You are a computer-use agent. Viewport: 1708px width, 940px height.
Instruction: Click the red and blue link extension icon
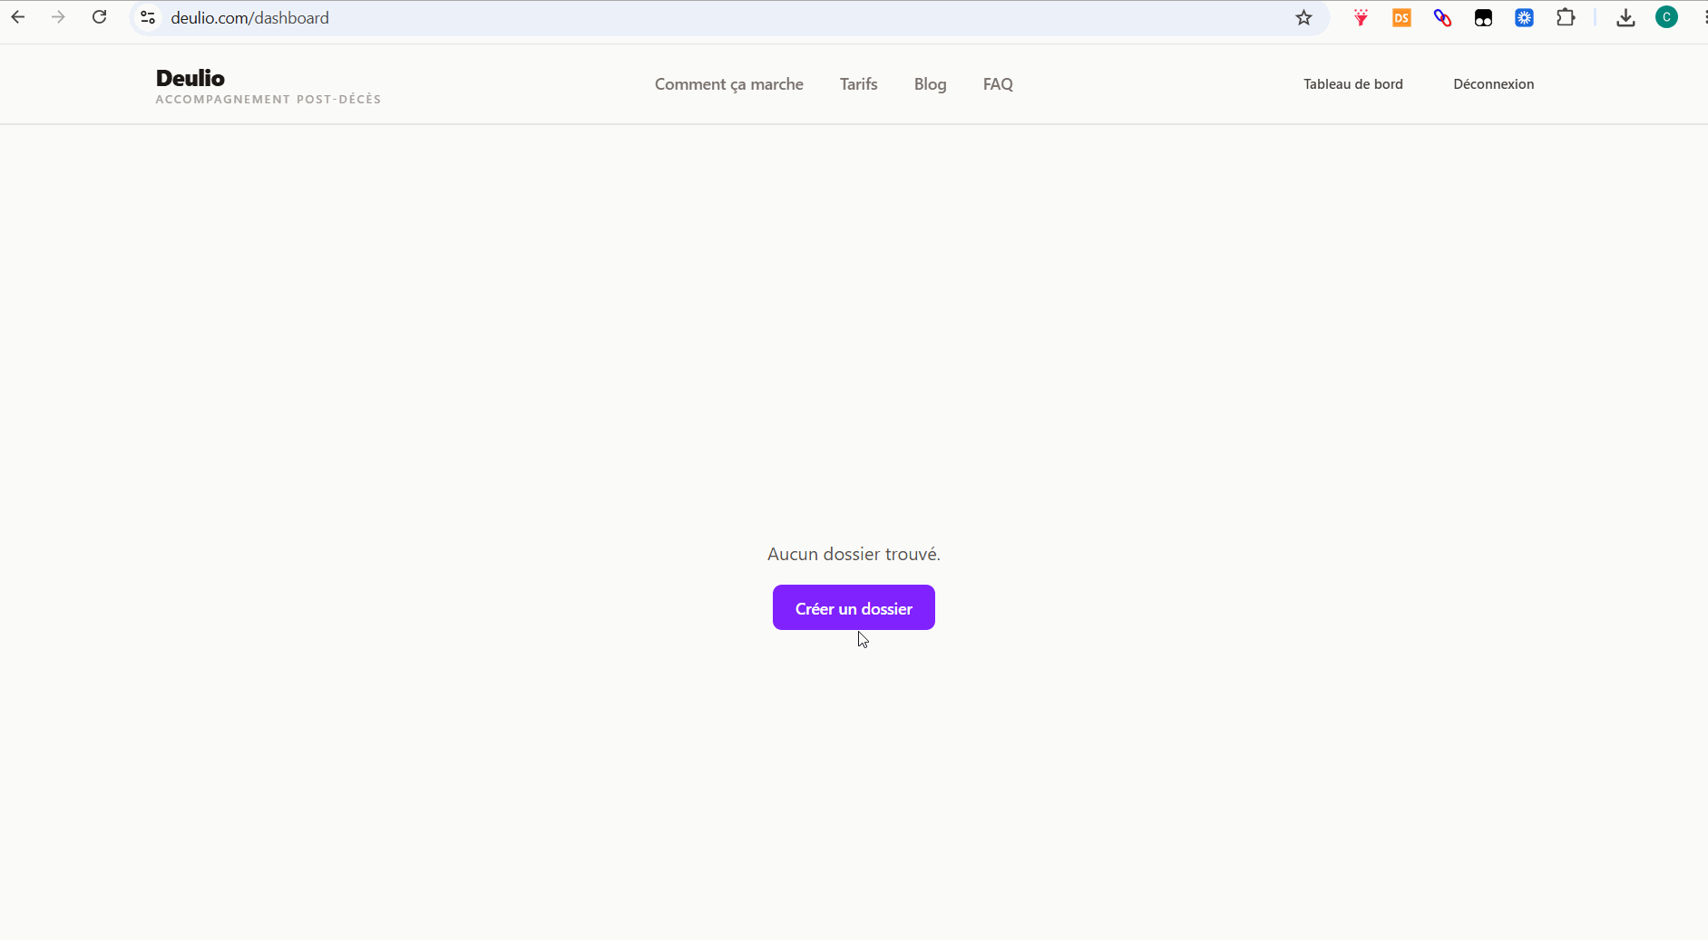1442,17
